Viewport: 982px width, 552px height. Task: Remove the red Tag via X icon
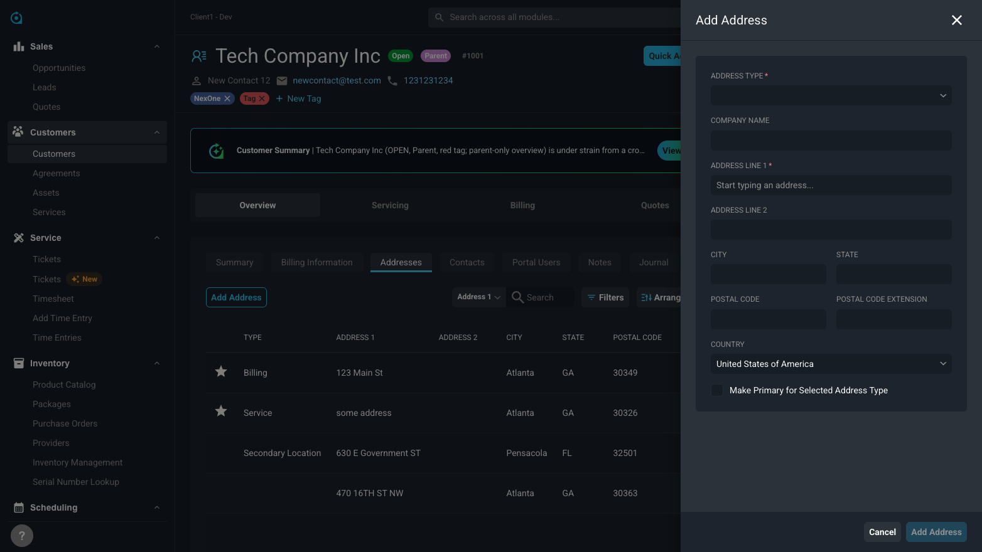(262, 98)
